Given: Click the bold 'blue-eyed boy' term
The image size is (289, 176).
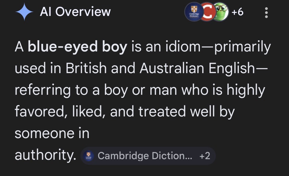Looking at the screenshot, I should [x=77, y=48].
